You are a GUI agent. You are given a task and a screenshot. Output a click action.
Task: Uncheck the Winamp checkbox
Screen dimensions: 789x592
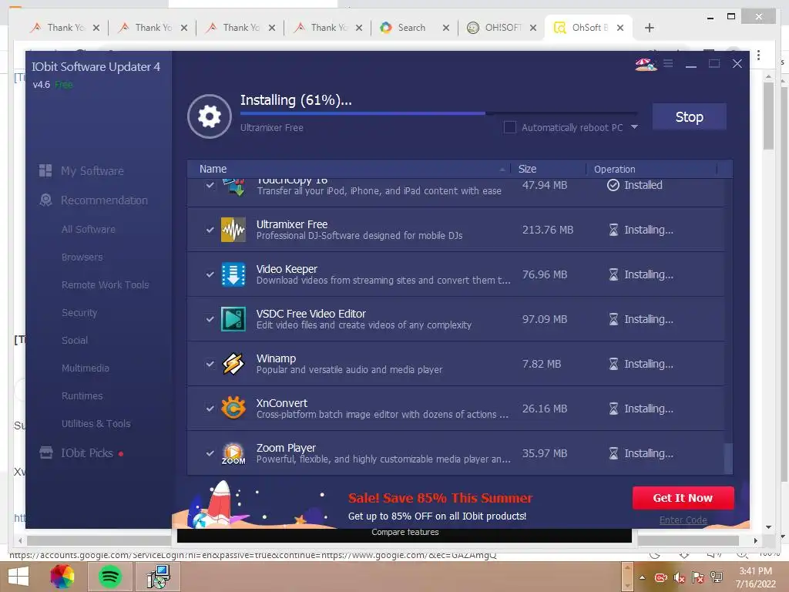pos(210,364)
